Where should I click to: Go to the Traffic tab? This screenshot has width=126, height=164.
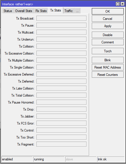(x=69, y=11)
